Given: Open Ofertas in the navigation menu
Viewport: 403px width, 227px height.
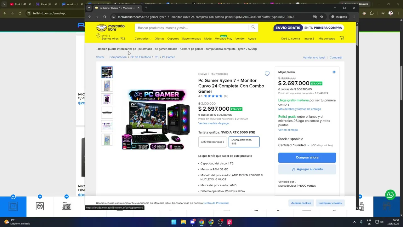Looking at the screenshot, I should click(159, 38).
